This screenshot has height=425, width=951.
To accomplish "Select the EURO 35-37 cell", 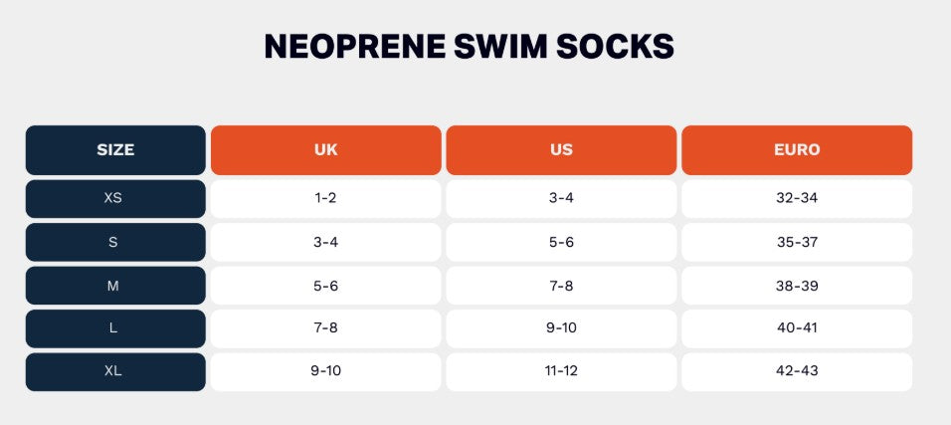I will (x=797, y=242).
